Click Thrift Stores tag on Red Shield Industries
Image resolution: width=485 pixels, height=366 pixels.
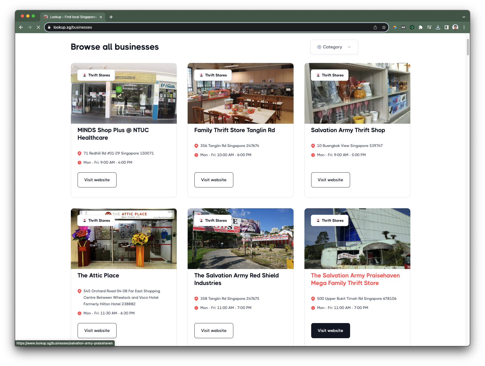(213, 220)
